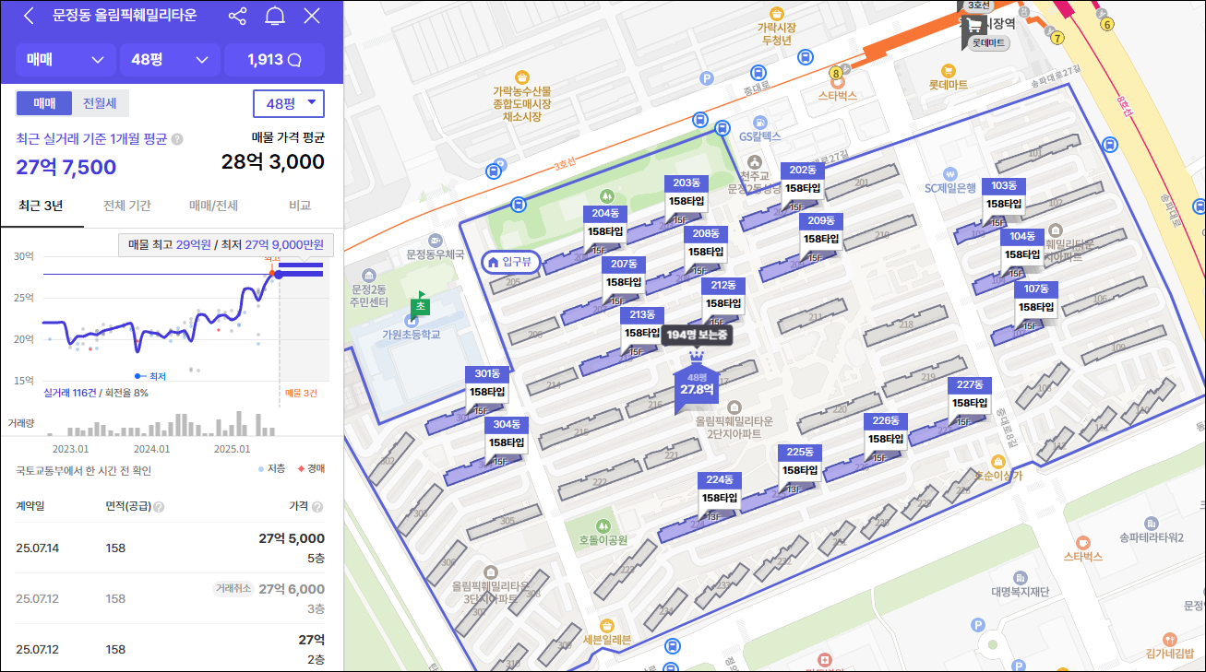
Task: Open the 25.07.14 27억 5,000 transaction row
Action: [x=171, y=548]
